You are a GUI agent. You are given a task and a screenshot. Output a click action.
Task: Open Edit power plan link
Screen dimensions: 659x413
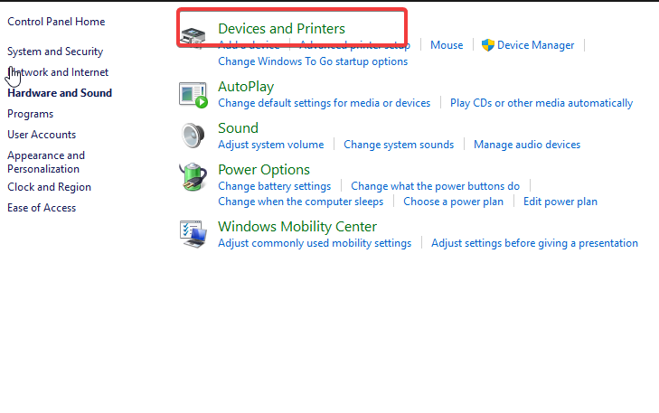[x=560, y=202]
